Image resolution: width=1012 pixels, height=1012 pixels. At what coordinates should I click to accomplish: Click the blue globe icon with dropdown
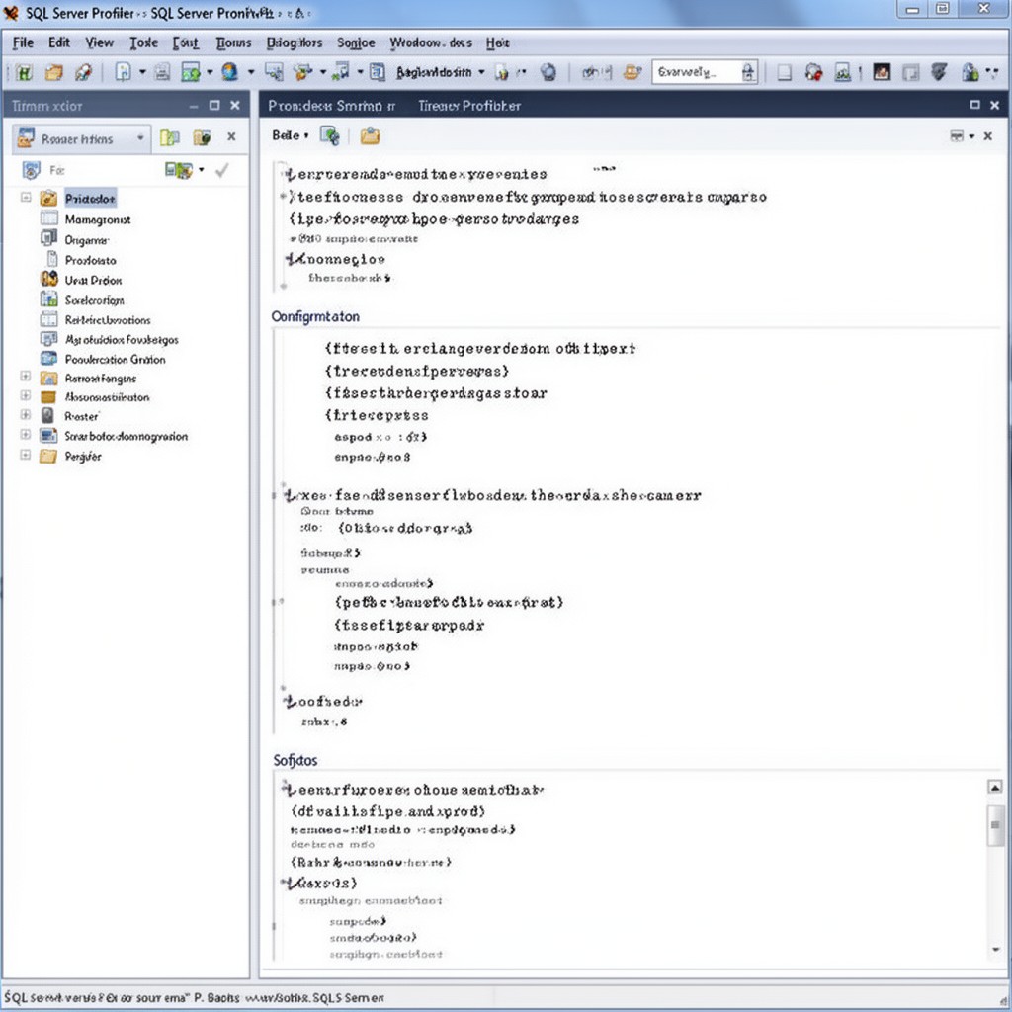click(229, 71)
